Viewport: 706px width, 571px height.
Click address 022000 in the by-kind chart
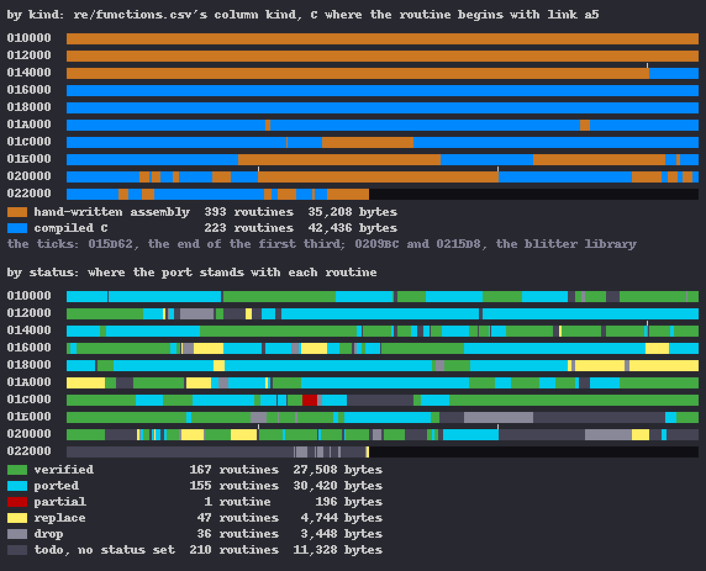pos(29,194)
